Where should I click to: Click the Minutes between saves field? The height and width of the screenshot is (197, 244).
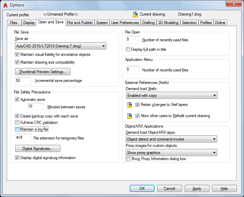click(35, 107)
